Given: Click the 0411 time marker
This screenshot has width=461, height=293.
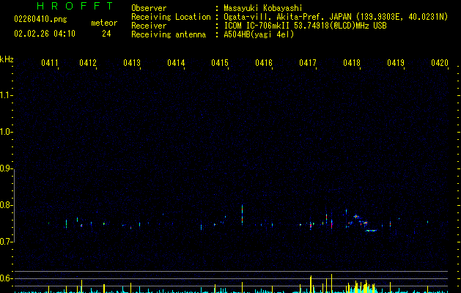Looking at the screenshot, I should coord(50,63).
